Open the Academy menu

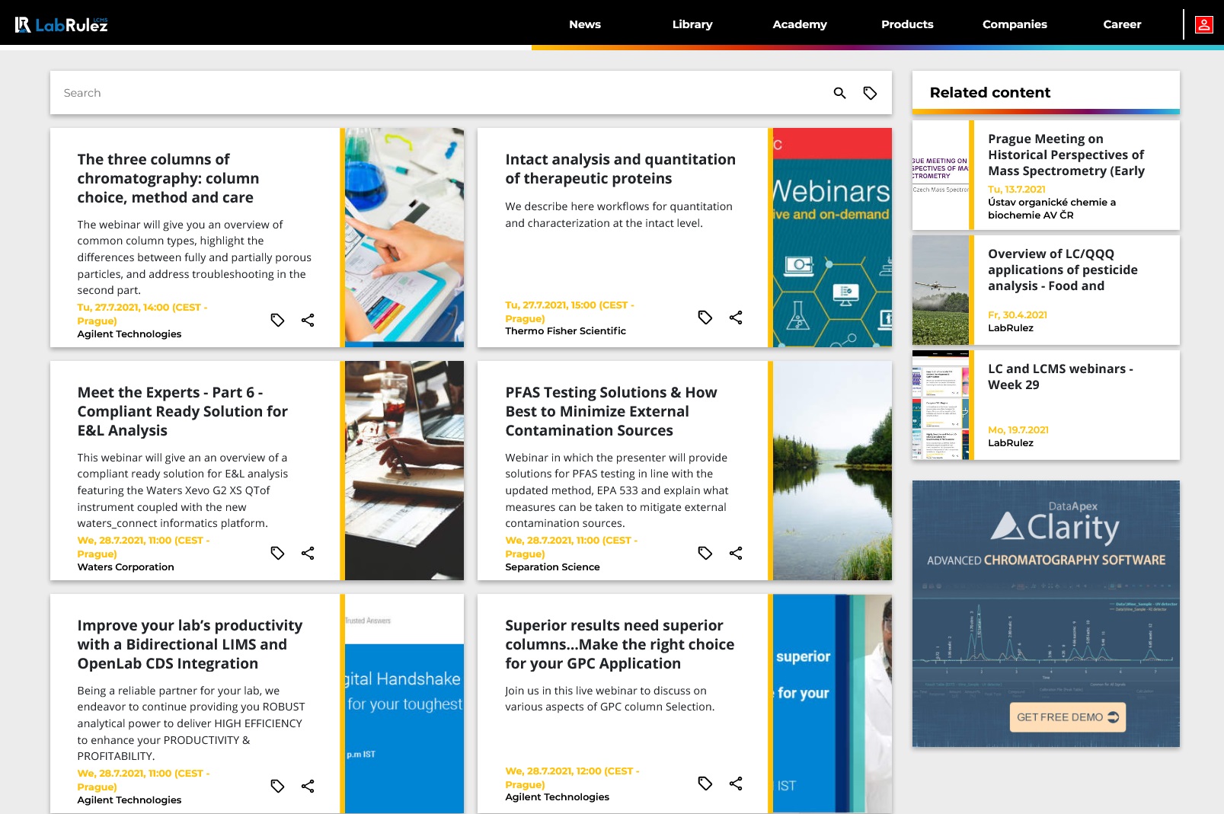click(x=800, y=24)
